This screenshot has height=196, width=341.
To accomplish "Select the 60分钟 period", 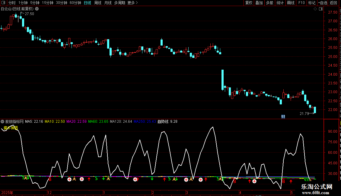I will pyautogui.click(x=75, y=3).
